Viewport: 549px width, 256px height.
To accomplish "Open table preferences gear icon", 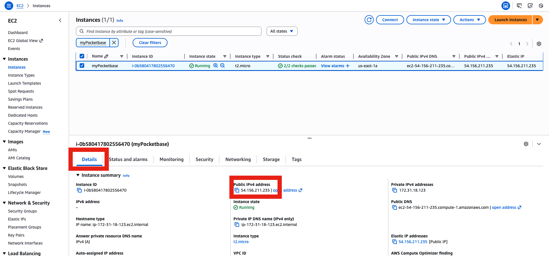I will pyautogui.click(x=539, y=44).
